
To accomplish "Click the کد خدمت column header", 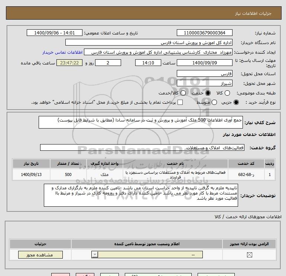I will pos(246,163).
